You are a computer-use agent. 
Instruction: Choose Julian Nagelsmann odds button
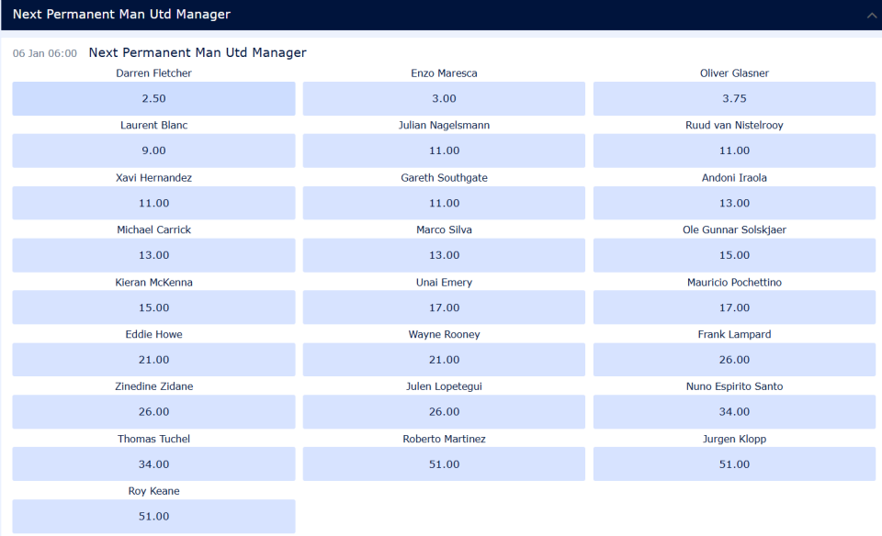point(444,151)
